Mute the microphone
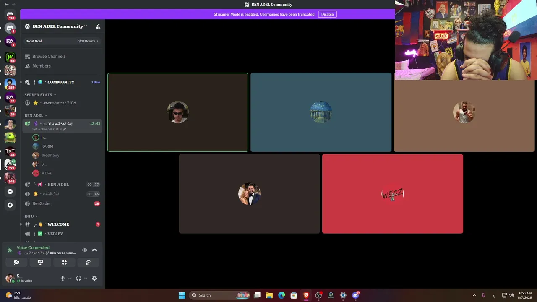The width and height of the screenshot is (537, 302). [x=63, y=278]
